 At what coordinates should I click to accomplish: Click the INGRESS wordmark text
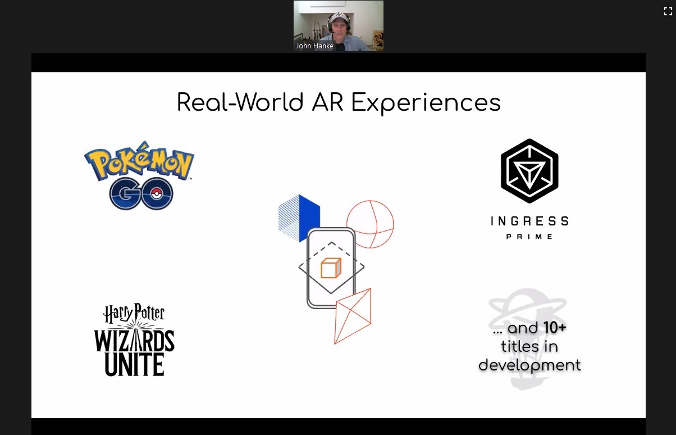coord(529,221)
